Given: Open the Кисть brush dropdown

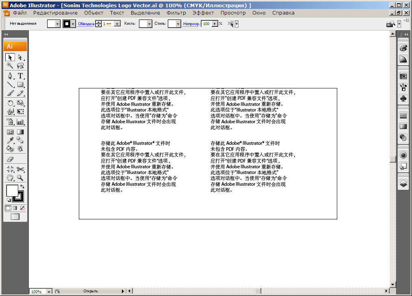Looking at the screenshot, I should tap(150, 24).
